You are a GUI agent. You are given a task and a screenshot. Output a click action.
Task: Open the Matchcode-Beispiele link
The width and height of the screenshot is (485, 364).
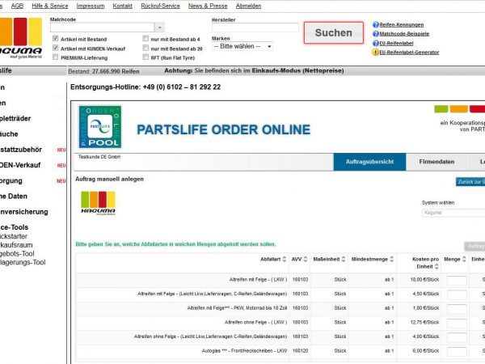coord(404,34)
